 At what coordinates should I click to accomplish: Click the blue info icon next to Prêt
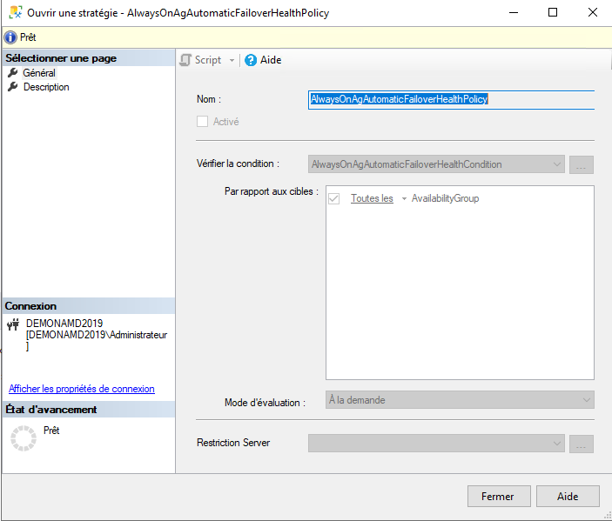pyautogui.click(x=10, y=37)
